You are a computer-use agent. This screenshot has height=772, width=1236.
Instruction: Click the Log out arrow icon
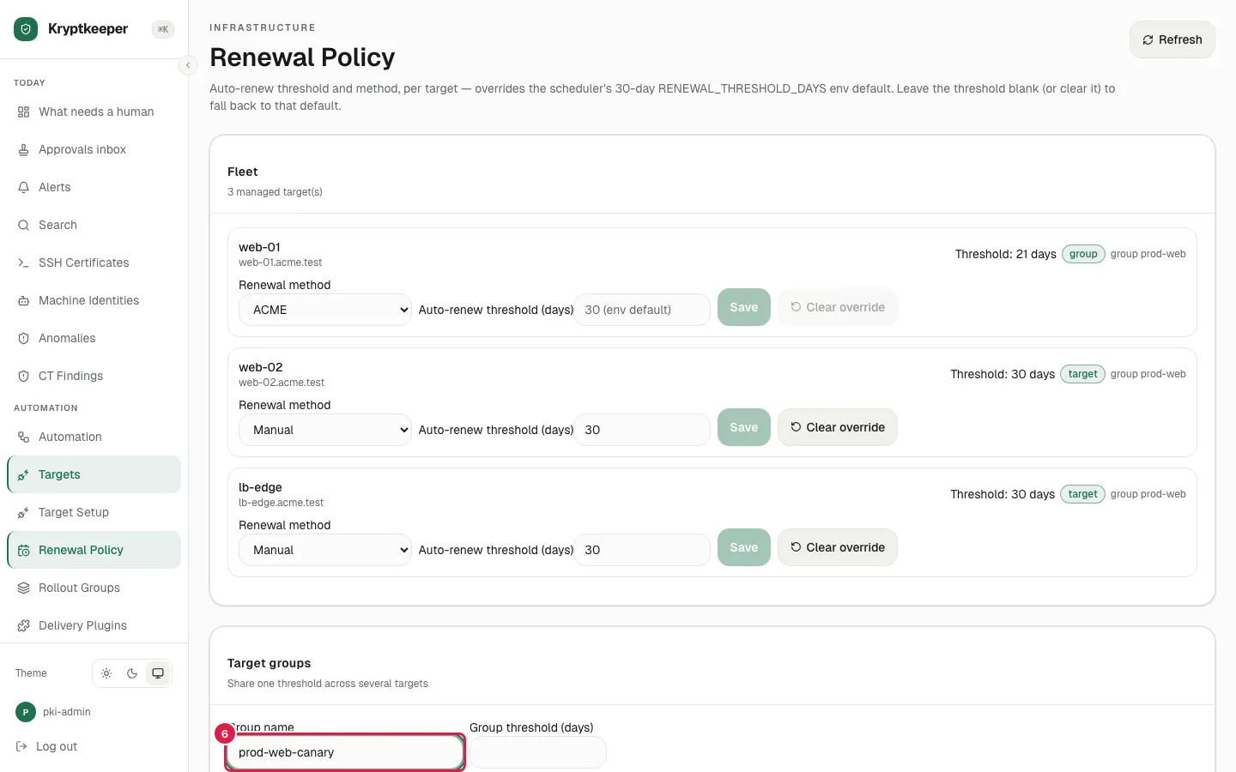tap(21, 746)
